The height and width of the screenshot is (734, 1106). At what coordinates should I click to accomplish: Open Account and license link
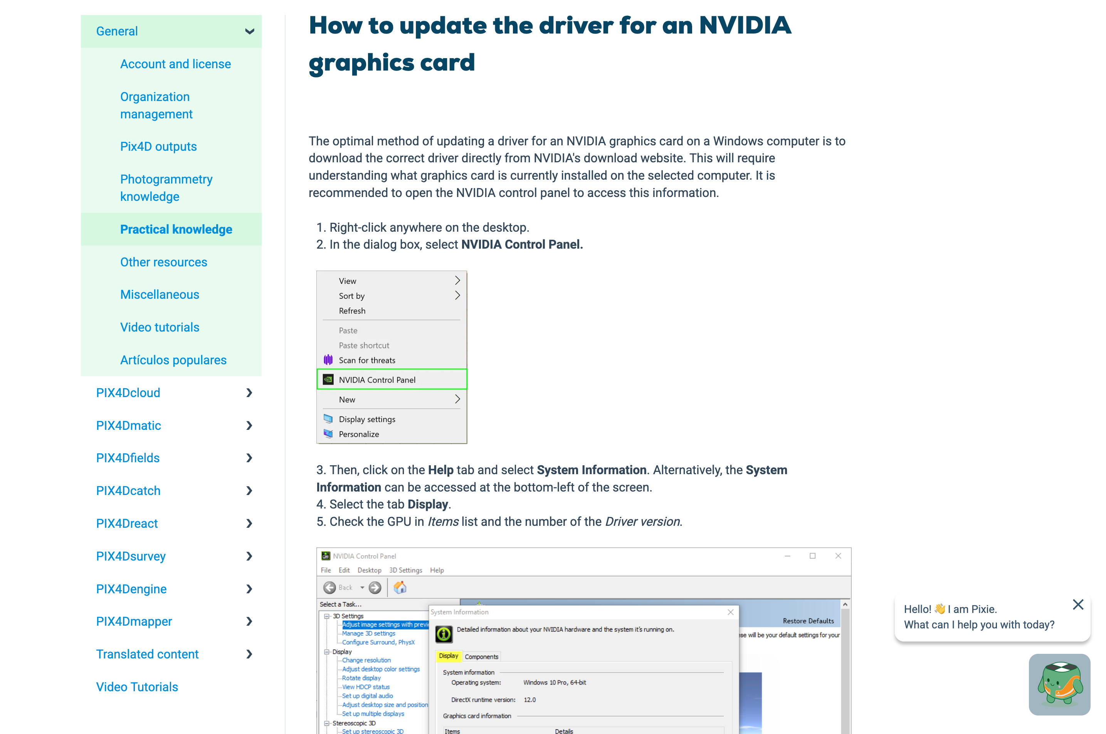[x=175, y=64]
